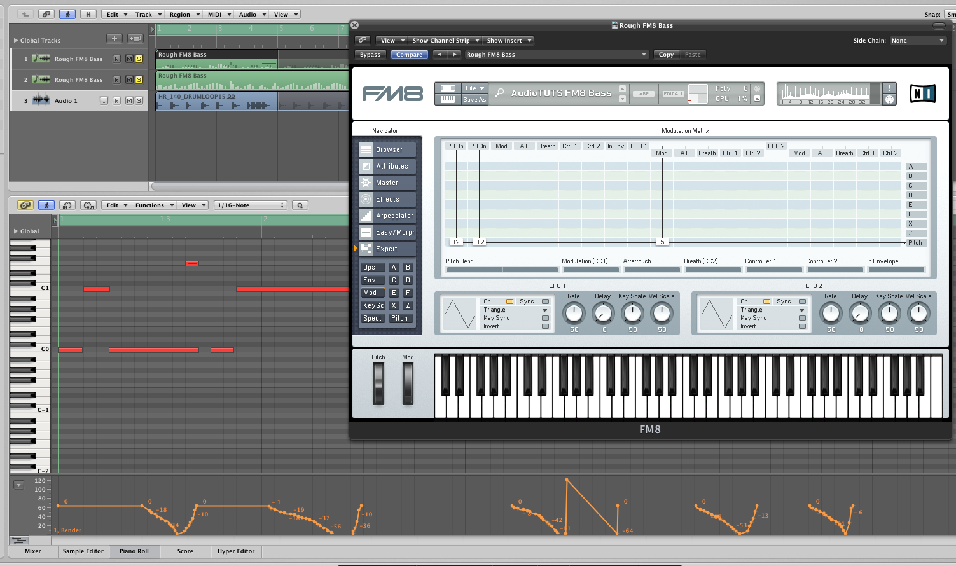Click LFO 2 Delay knob
Viewport: 956px width, 566px height.
coord(860,313)
